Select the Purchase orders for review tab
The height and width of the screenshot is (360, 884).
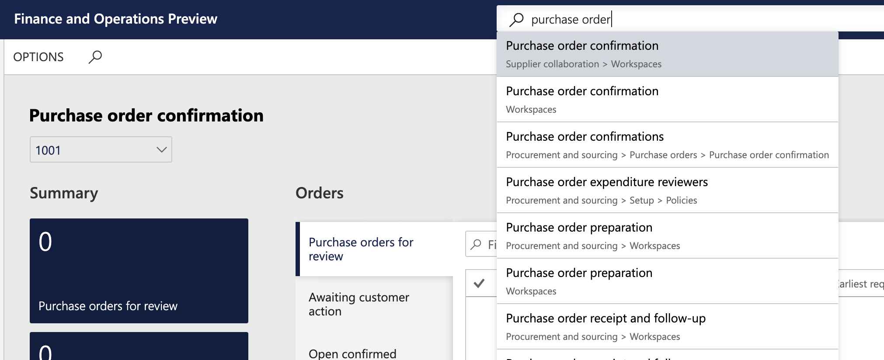(x=361, y=249)
